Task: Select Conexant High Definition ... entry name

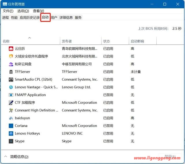Action: pos(36,110)
